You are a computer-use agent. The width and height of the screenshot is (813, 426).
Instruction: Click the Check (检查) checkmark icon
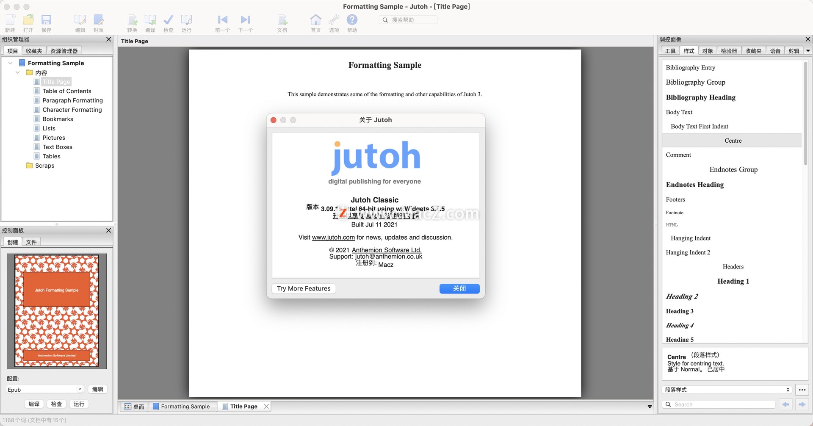point(168,19)
